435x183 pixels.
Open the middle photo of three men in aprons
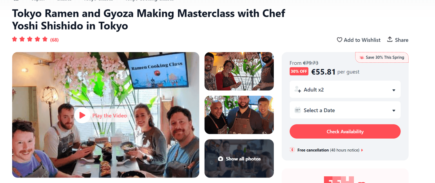239,115
